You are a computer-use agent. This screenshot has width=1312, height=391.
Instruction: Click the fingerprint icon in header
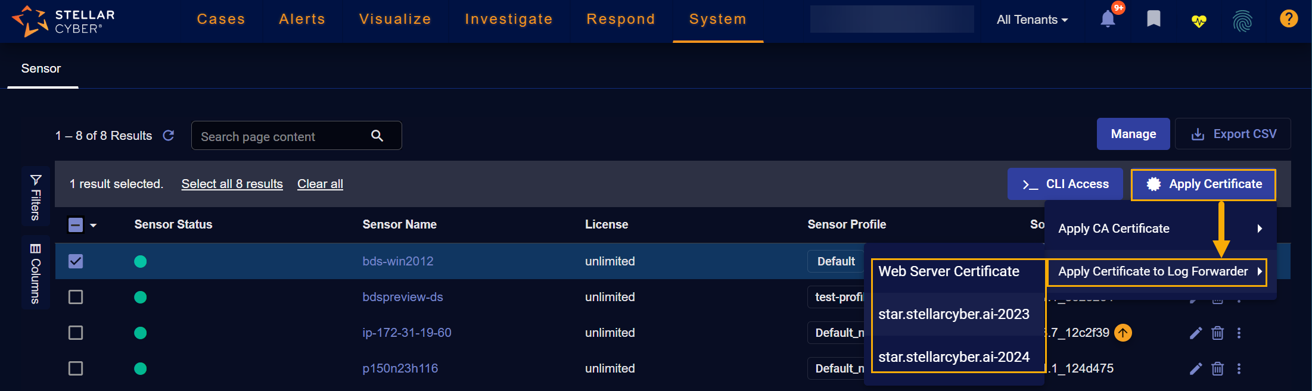pyautogui.click(x=1242, y=21)
